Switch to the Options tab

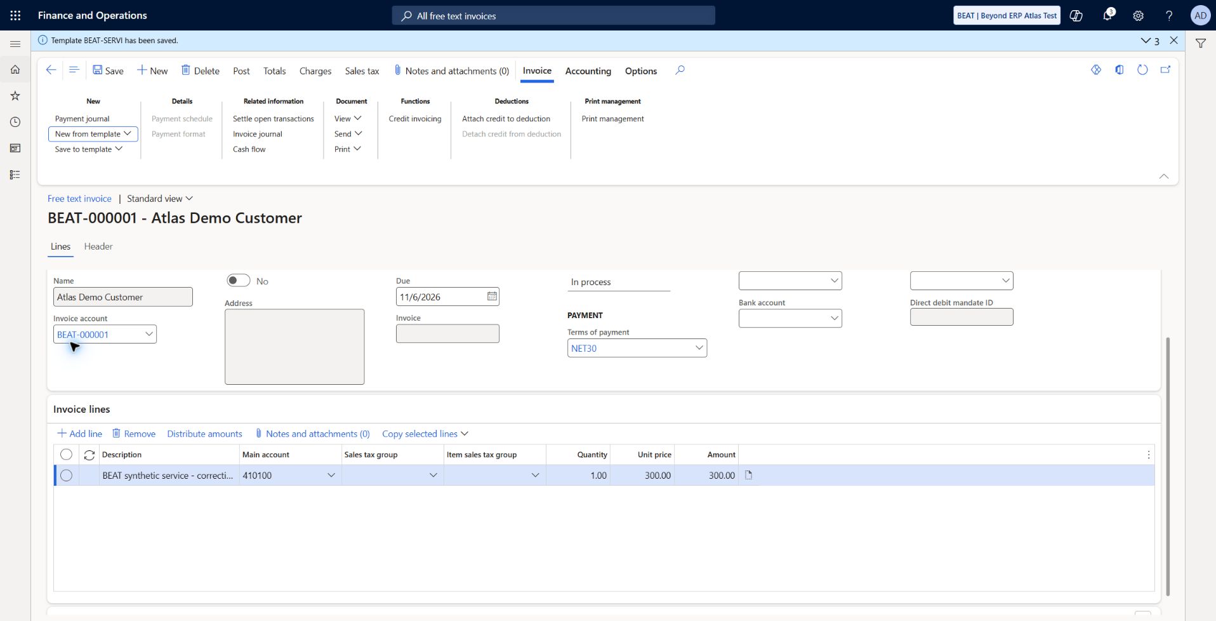click(641, 71)
